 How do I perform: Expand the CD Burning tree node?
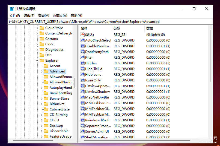point(41,115)
